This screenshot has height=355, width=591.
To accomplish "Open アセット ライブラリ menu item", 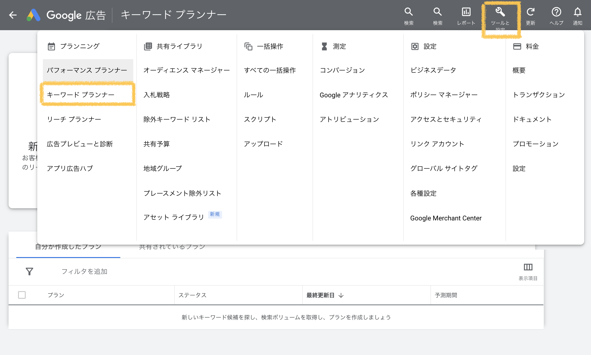I will [174, 217].
